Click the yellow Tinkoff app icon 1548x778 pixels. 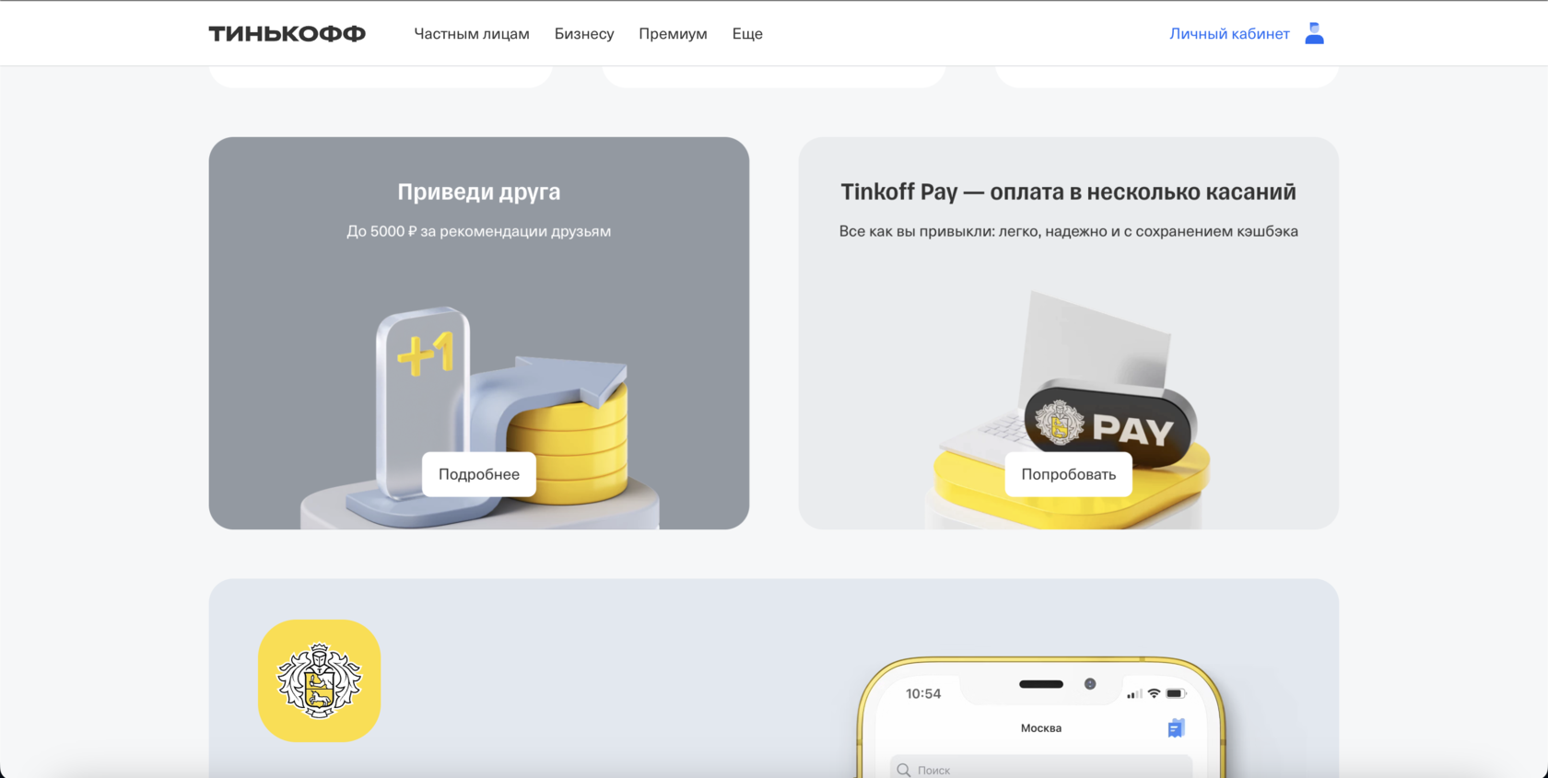319,680
